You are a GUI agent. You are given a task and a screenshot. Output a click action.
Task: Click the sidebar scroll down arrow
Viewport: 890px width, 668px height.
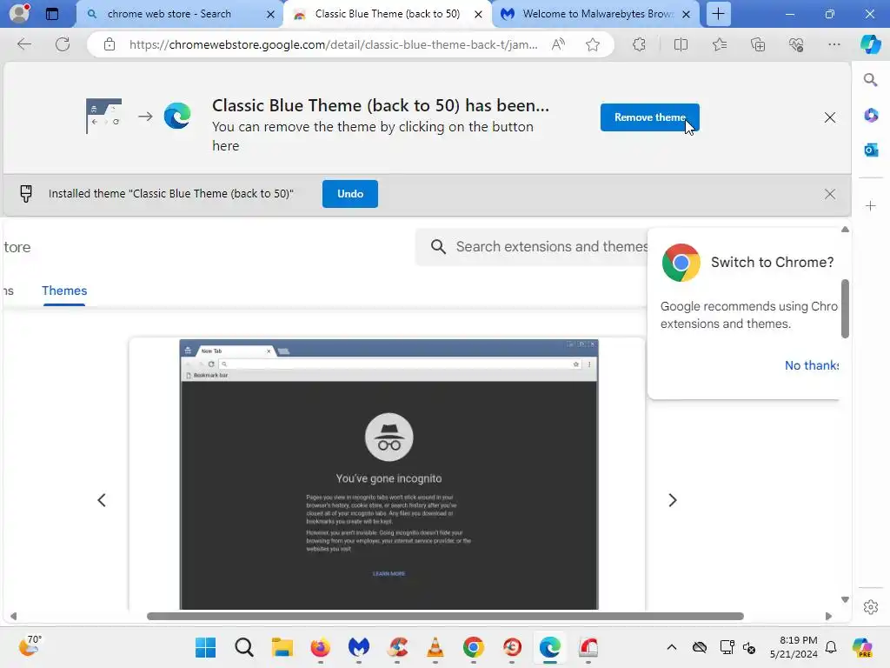(x=845, y=600)
